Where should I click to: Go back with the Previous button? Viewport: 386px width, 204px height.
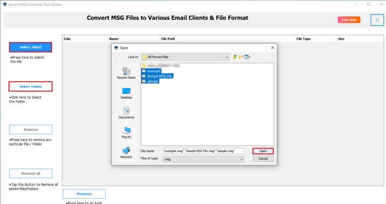click(84, 194)
